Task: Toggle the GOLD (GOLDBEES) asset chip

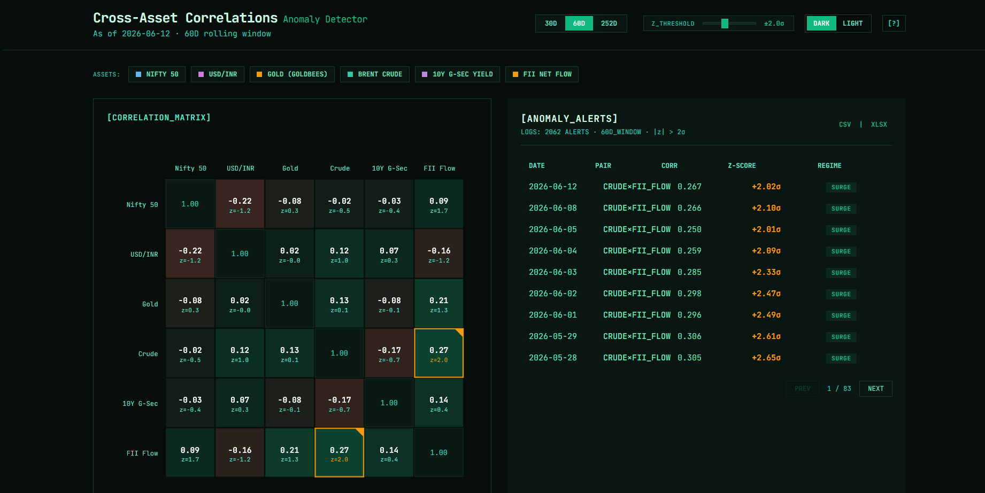Action: click(x=292, y=74)
